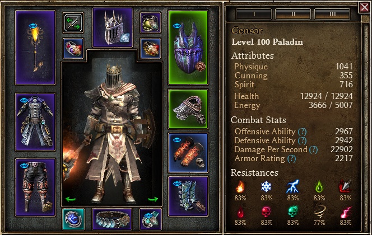Select the shoulder armor slot

tap(188, 109)
